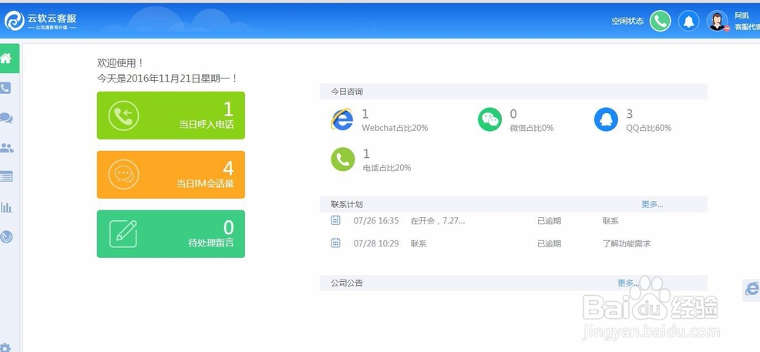Click the 了解功能需求 text
Screen dimensions: 760x352
pyautogui.click(x=627, y=243)
